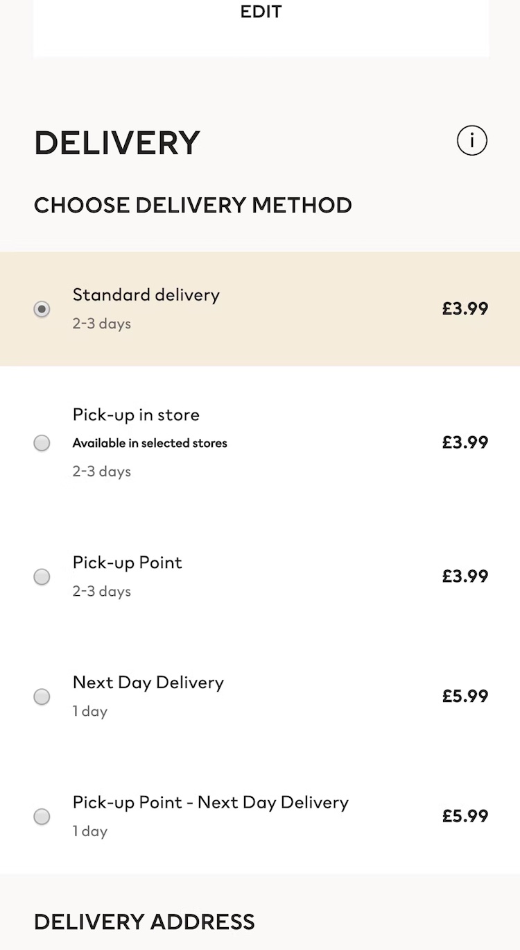Choose the Pick-up in store radio button

[42, 443]
